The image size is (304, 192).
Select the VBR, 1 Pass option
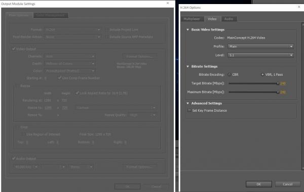pos(262,75)
